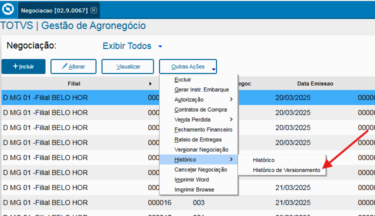
Task: Click first 21/03/2025 date cell
Action: 292,188
